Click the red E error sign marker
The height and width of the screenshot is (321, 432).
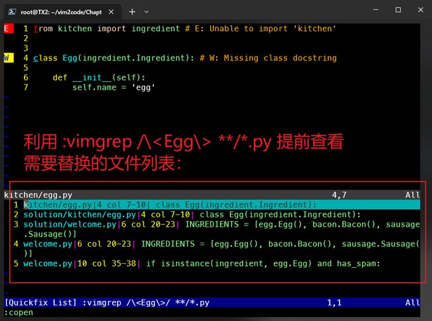(9, 29)
